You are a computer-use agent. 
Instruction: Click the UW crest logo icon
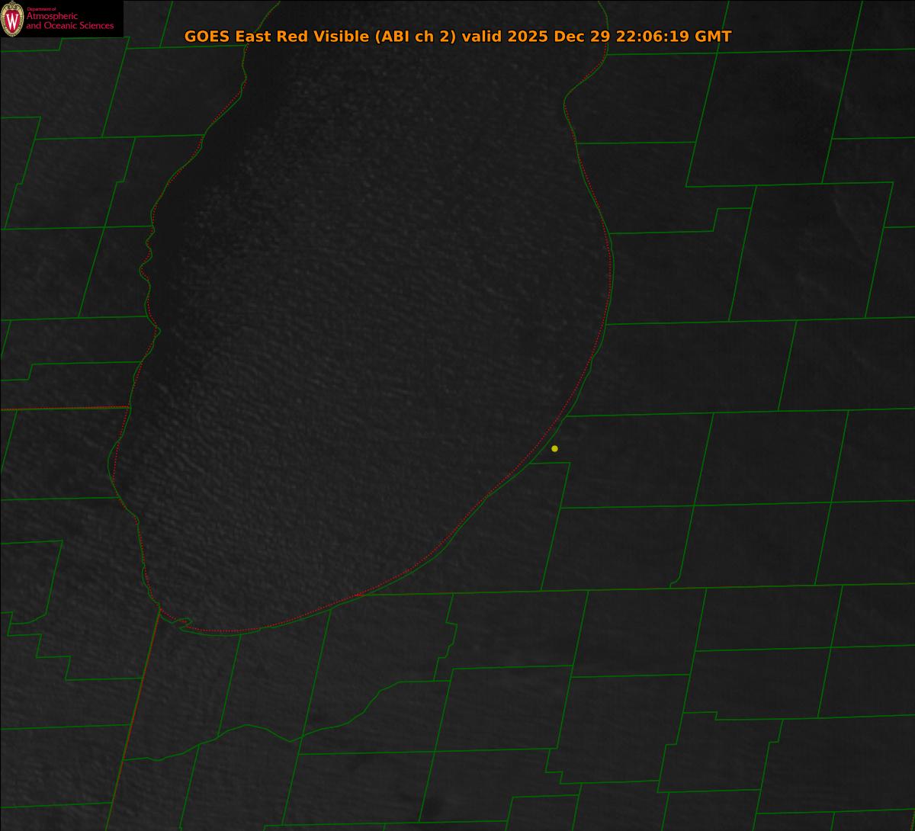pyautogui.click(x=11, y=19)
